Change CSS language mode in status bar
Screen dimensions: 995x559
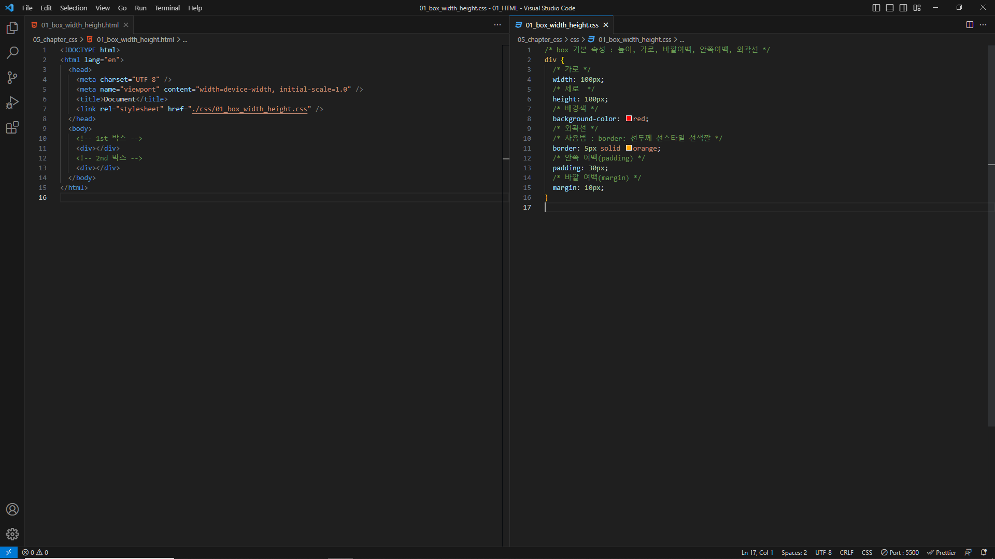866,552
